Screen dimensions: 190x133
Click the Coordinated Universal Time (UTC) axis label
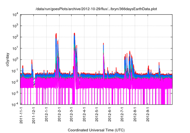pos(96,130)
